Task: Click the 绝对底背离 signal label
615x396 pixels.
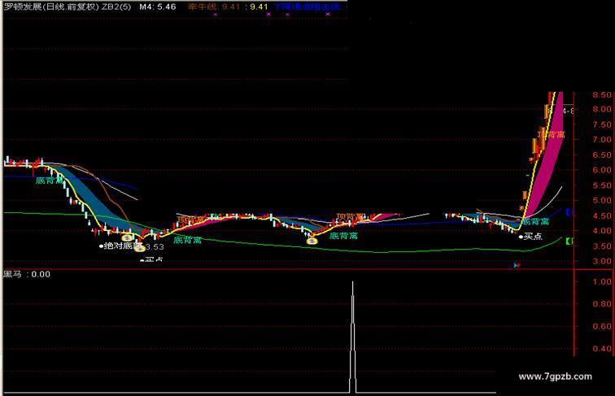Action: tap(120, 246)
